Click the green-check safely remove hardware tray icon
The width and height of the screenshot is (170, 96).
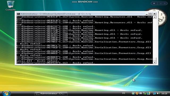pyautogui.click(x=144, y=93)
